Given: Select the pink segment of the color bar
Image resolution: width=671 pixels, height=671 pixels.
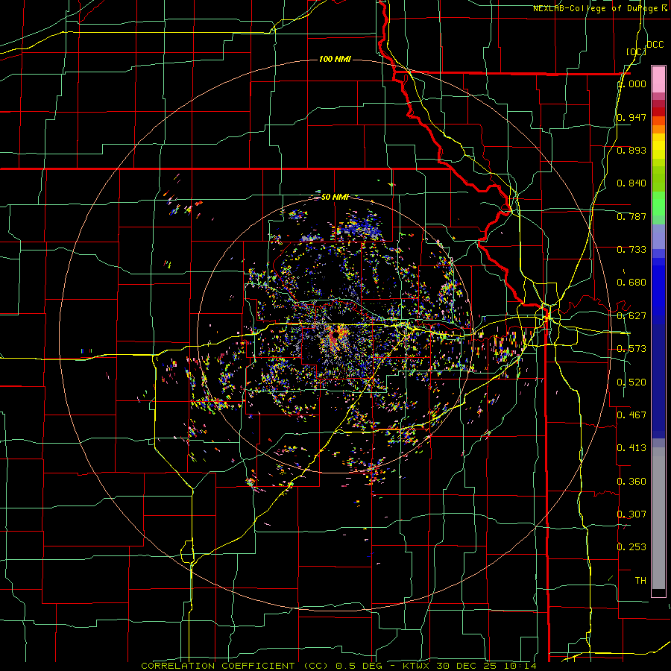Looking at the screenshot, I should click(658, 80).
